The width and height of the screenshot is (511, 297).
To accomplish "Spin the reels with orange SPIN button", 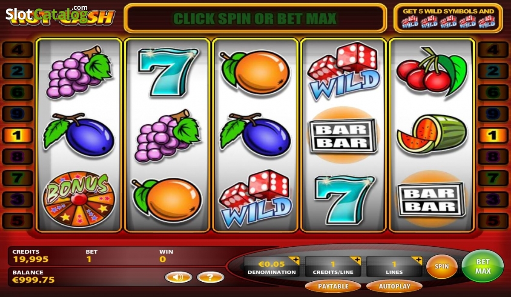I will 442,267.
